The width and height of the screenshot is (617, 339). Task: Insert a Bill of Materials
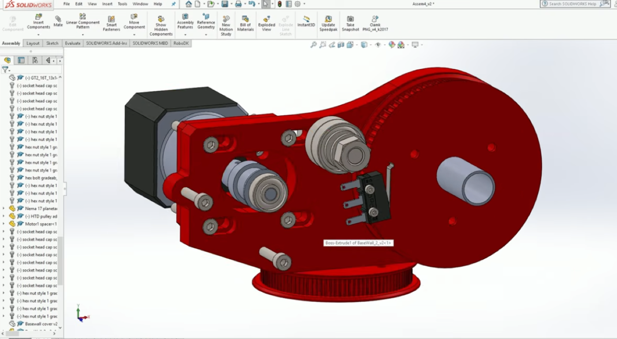(x=245, y=24)
